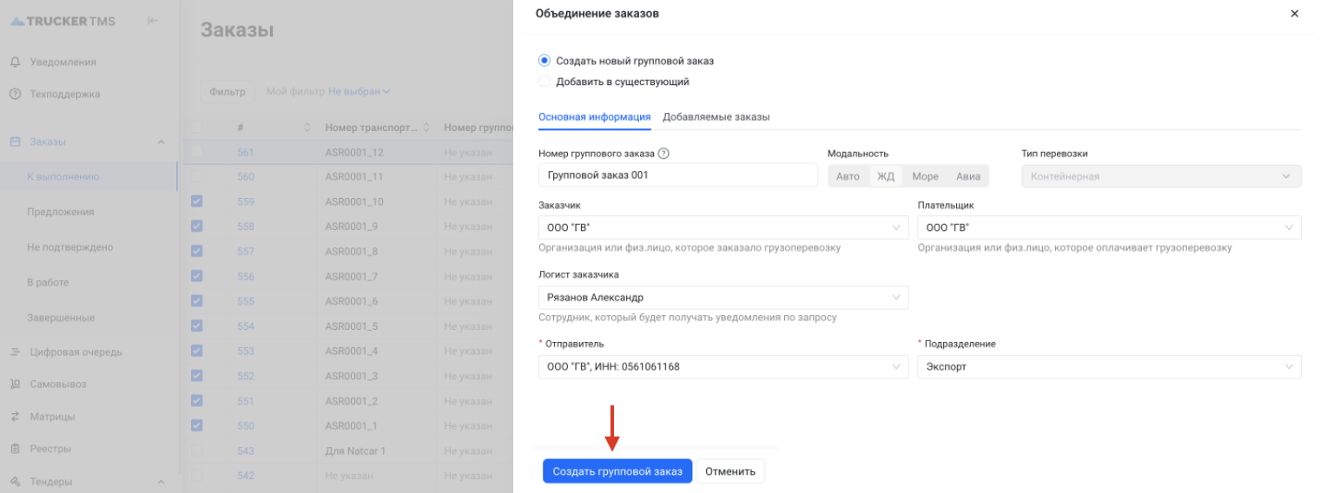Open the Подразделение dropdown with Экспорт
1320x493 pixels.
(1109, 366)
